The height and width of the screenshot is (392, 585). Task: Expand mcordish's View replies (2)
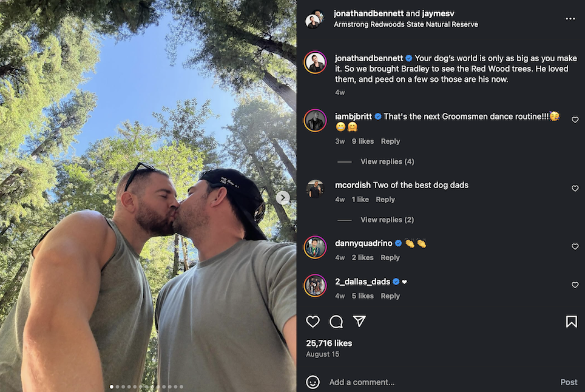pyautogui.click(x=387, y=220)
